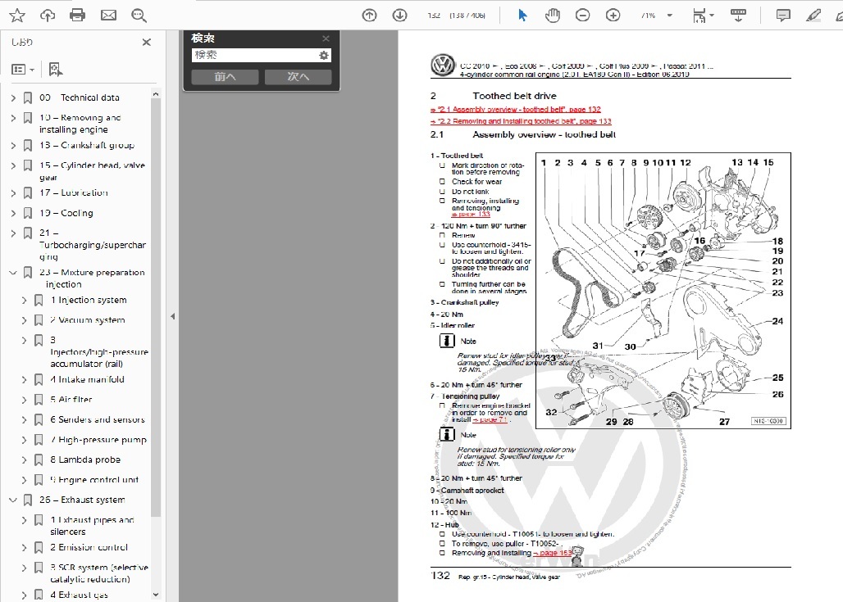This screenshot has width=843, height=602.
Task: Expand the 13 Crankshaft group bookmark
Action: (13, 146)
